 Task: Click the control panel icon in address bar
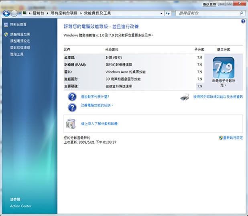coord(24,13)
